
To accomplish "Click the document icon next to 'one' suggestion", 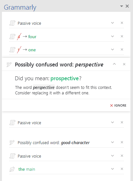I will [12, 50].
